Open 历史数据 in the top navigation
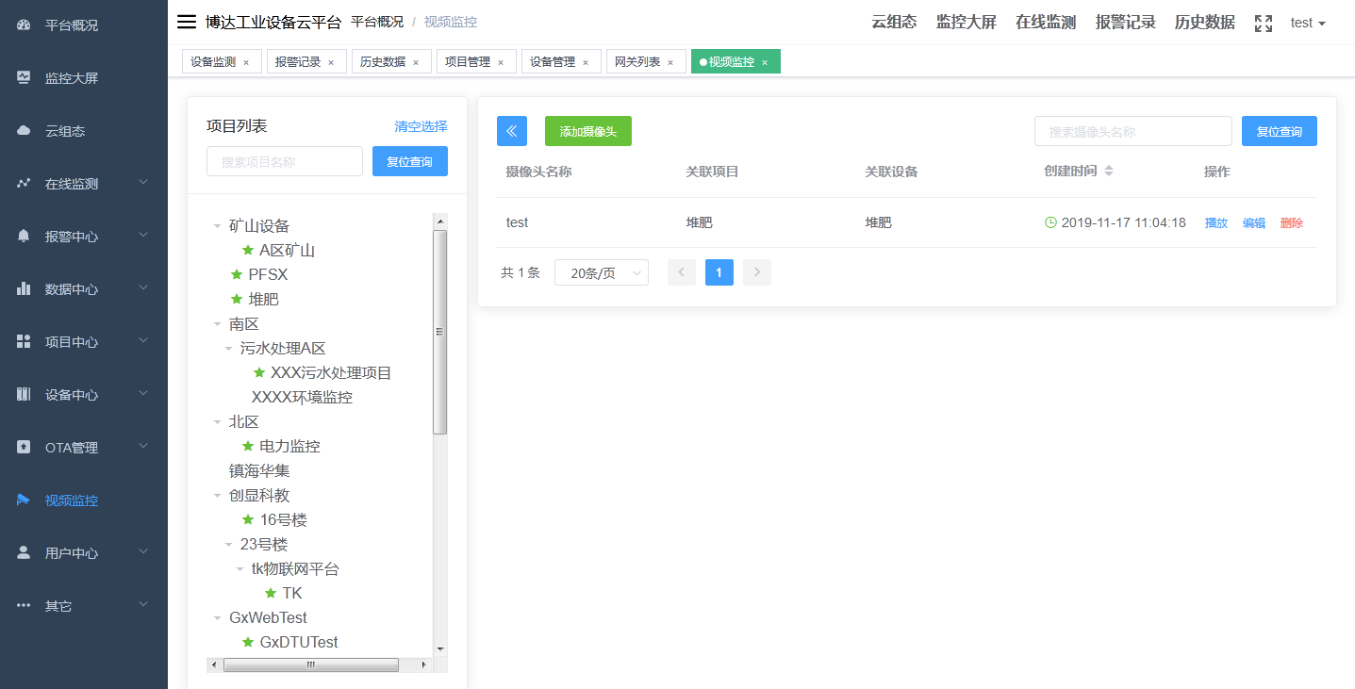 [x=1204, y=23]
